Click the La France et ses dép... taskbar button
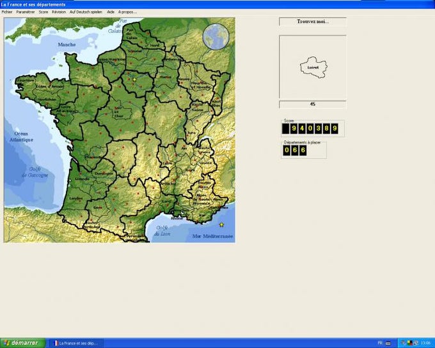 75,344
